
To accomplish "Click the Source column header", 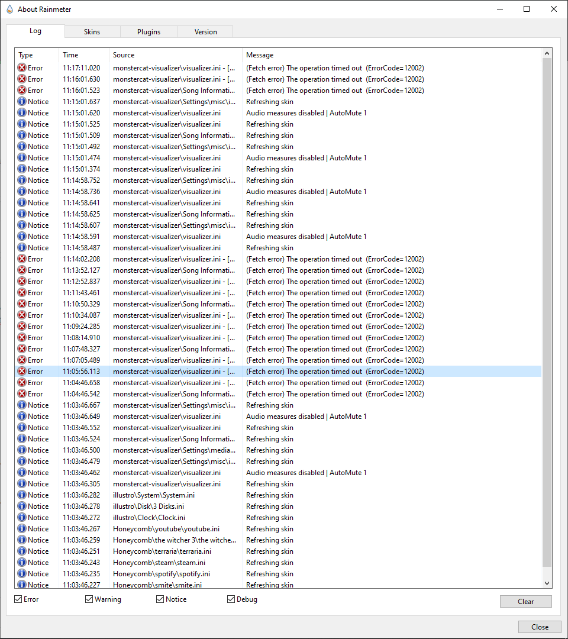I will (x=122, y=54).
